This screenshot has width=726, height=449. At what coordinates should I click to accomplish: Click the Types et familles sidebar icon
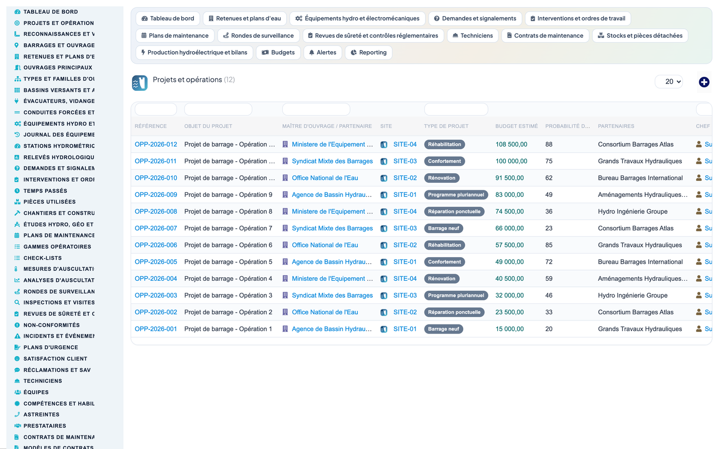click(17, 79)
